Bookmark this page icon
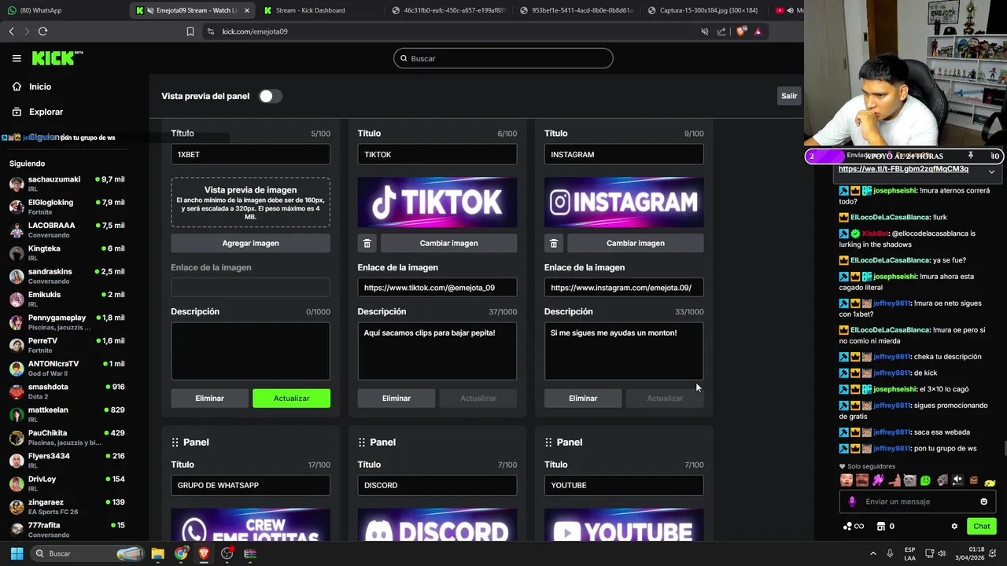This screenshot has width=1007, height=566. click(190, 31)
